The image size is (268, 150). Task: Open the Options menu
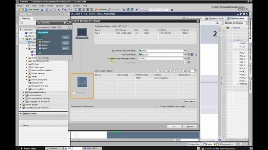click(59, 5)
